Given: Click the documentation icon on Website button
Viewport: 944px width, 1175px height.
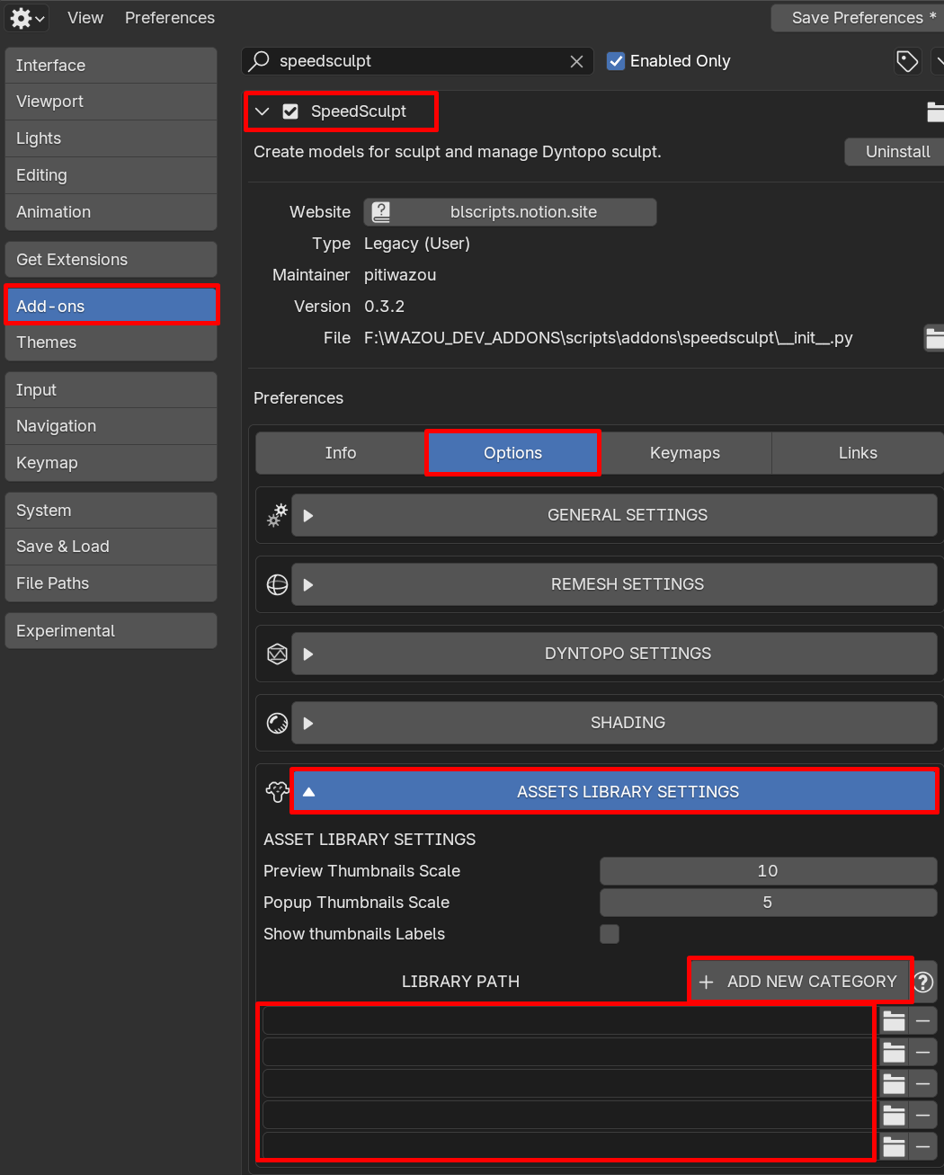Looking at the screenshot, I should coord(381,212).
